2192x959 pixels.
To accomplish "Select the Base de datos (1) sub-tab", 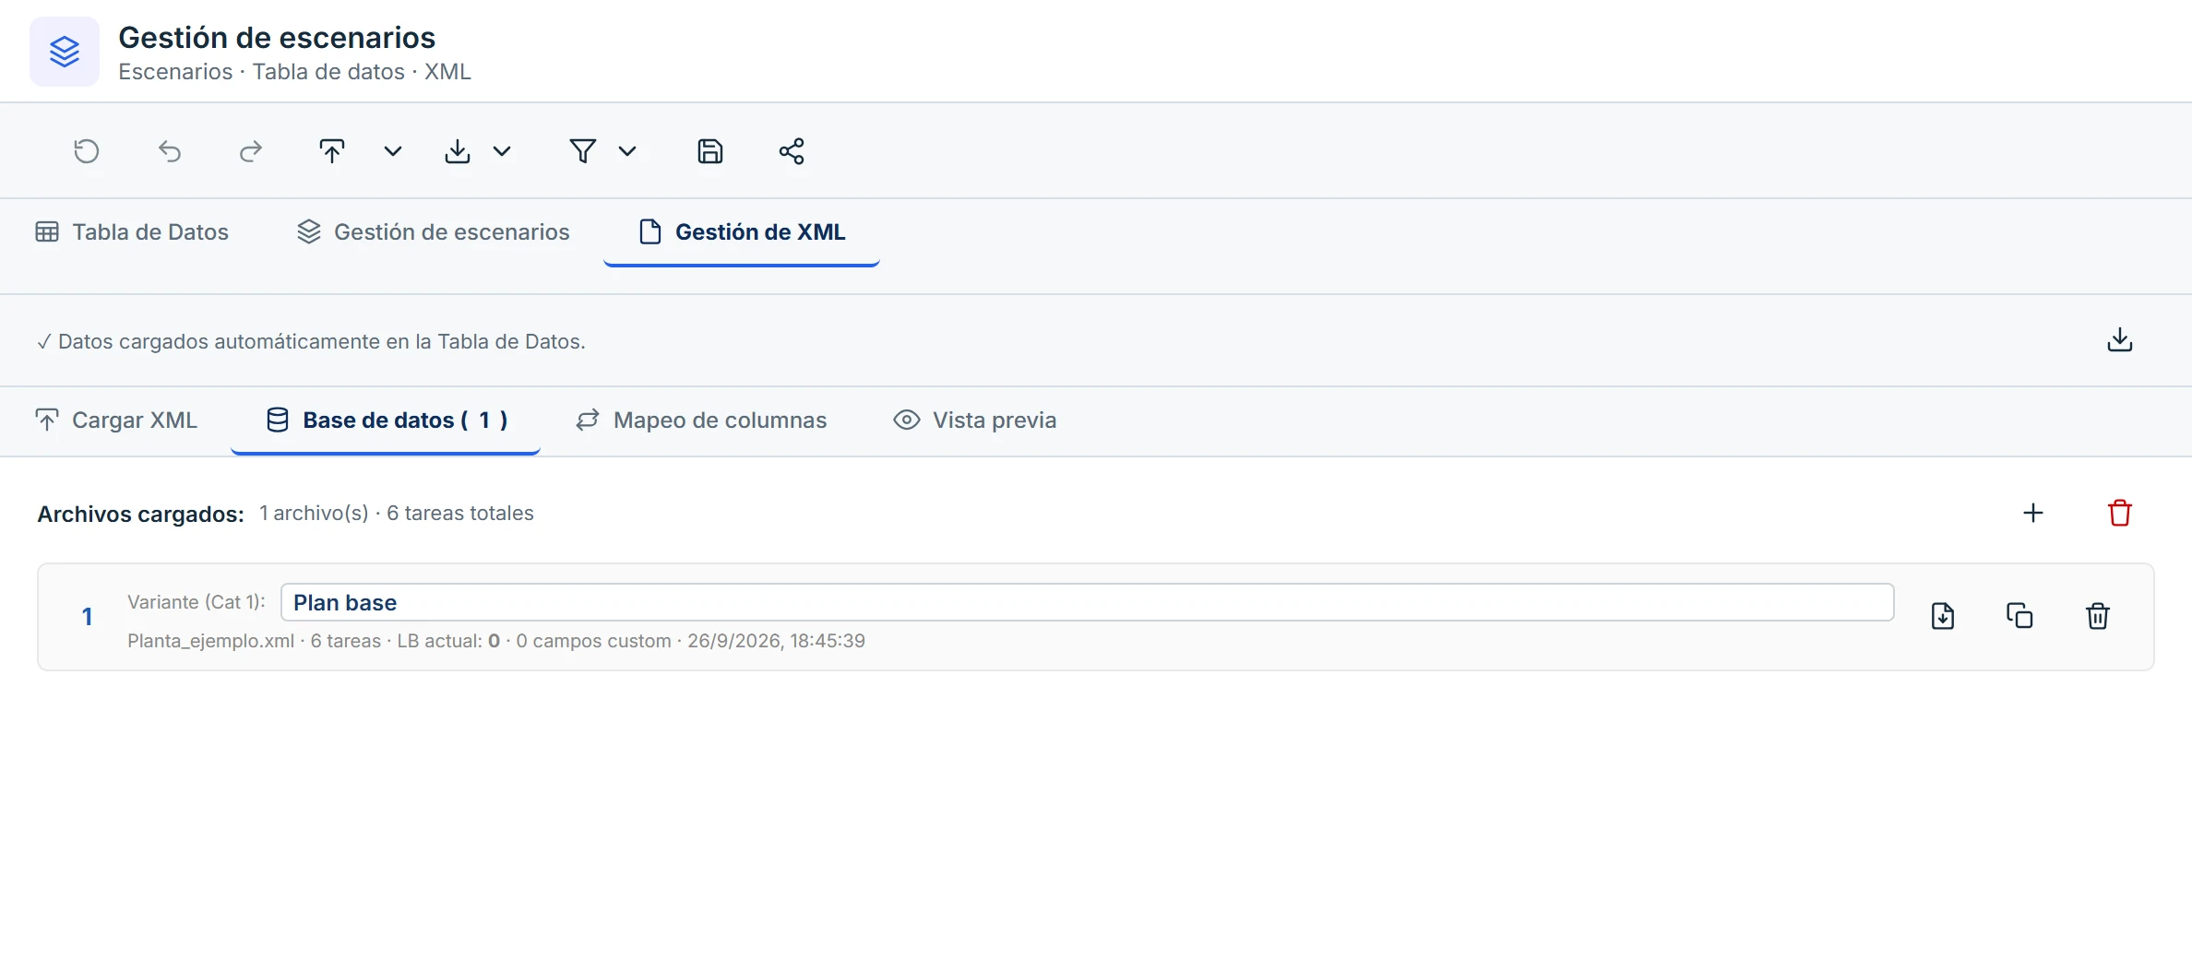I will [386, 420].
